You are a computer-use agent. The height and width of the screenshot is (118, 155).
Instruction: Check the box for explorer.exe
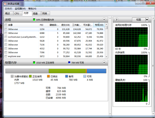[6, 56]
